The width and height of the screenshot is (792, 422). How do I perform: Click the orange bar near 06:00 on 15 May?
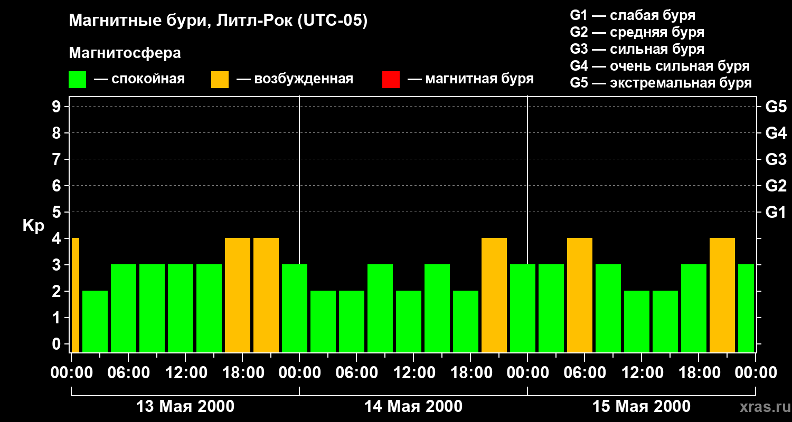580,295
